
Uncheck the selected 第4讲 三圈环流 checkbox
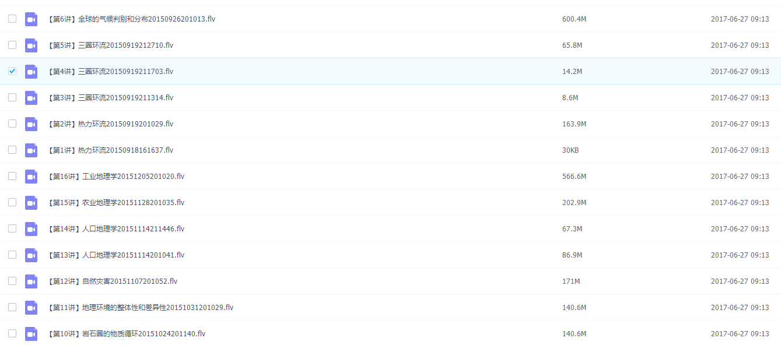pos(12,71)
